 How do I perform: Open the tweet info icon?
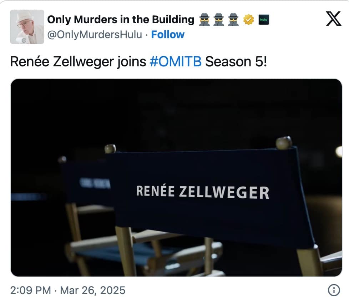click(x=334, y=290)
